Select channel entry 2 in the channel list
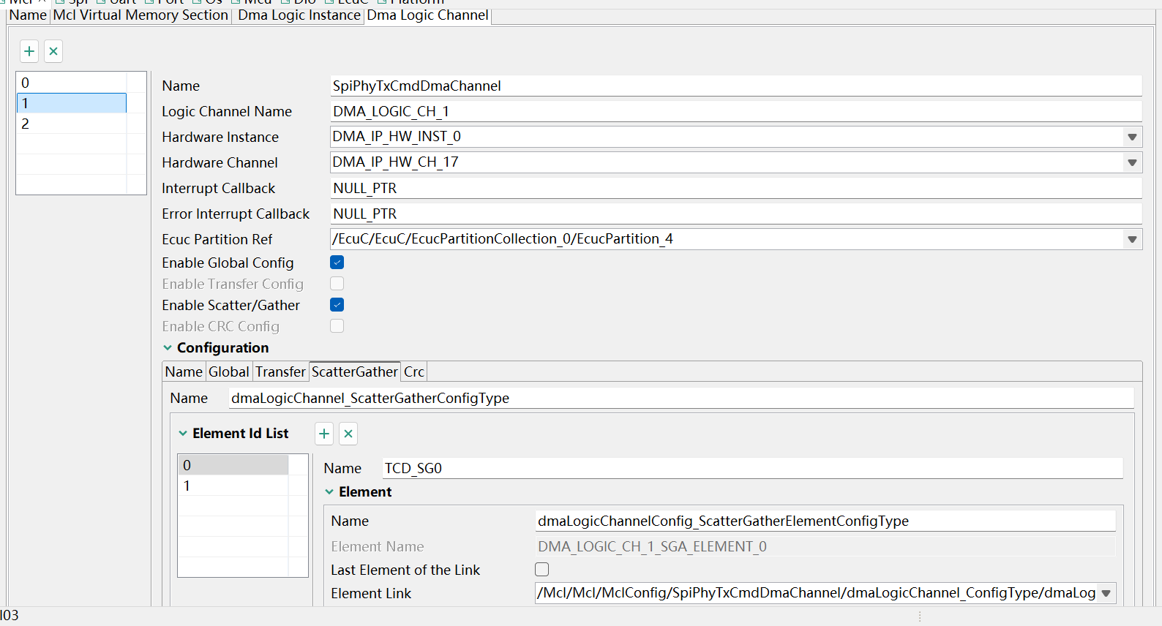This screenshot has width=1162, height=626. [71, 124]
